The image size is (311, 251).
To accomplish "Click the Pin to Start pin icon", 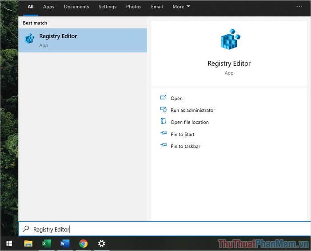I will (x=163, y=133).
